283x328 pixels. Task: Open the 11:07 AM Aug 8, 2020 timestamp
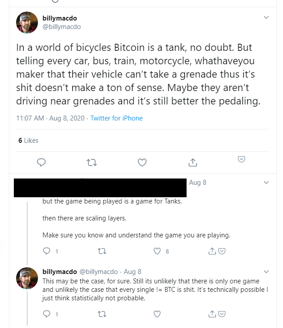(x=50, y=118)
